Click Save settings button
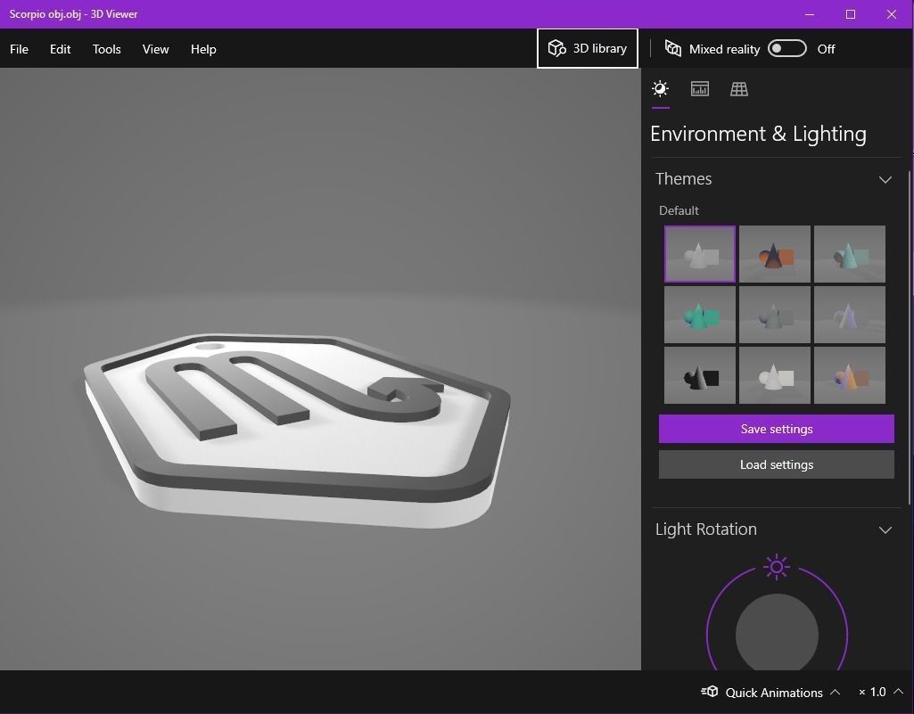 777,429
